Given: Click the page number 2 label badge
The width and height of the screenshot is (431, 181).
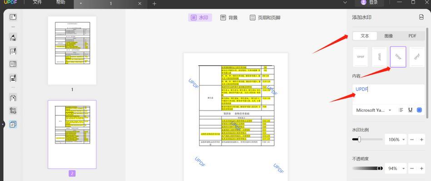Looking at the screenshot, I should click(72, 173).
